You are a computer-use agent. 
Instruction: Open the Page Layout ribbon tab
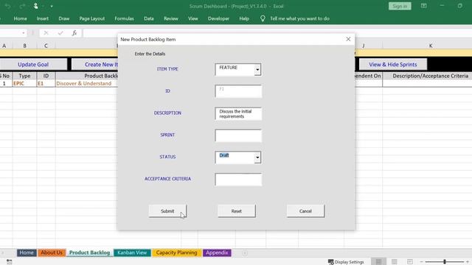pos(91,18)
